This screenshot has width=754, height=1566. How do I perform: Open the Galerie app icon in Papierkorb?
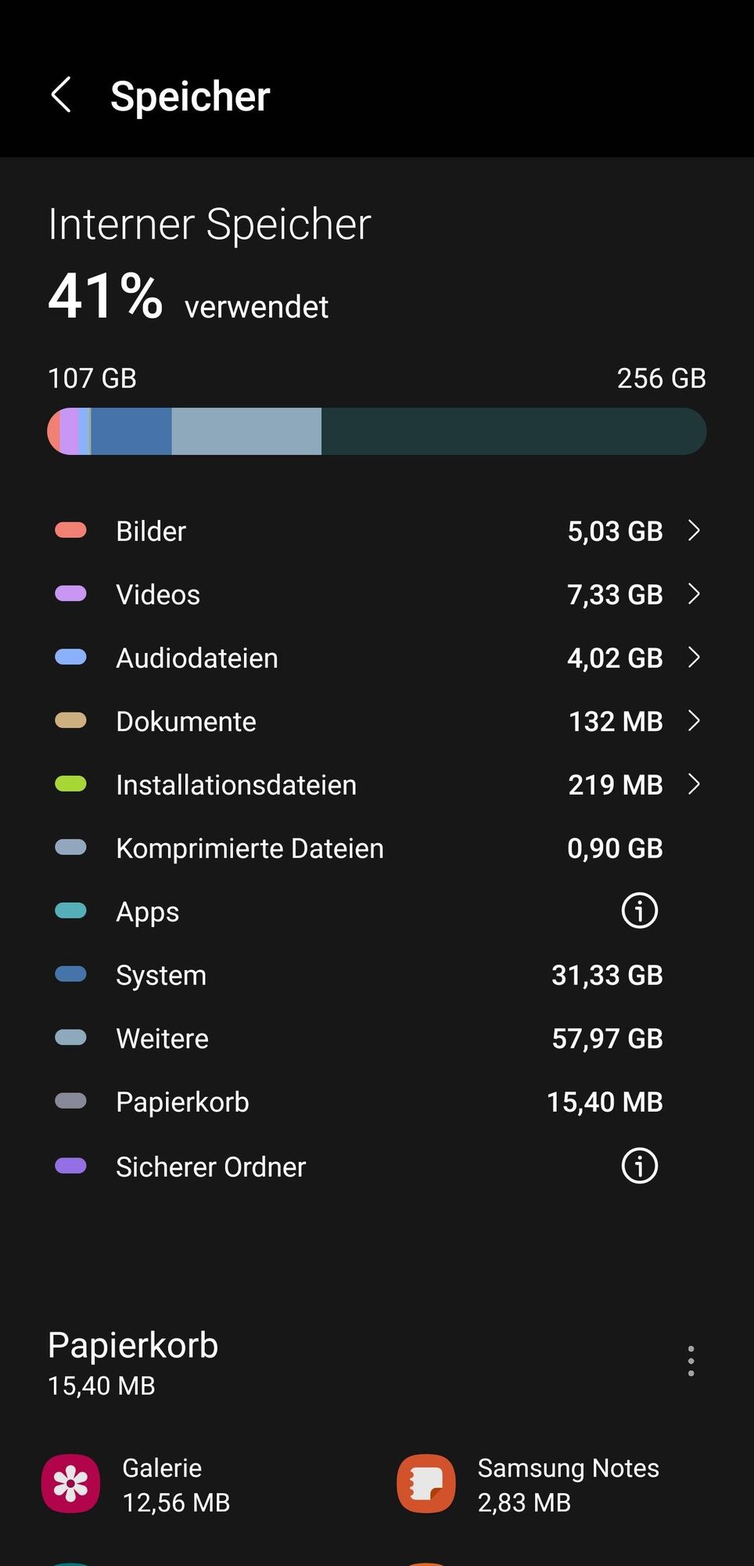coord(71,1484)
